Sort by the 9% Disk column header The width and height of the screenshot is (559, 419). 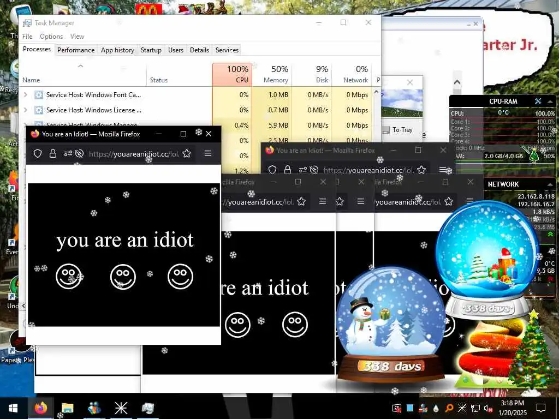coord(312,74)
